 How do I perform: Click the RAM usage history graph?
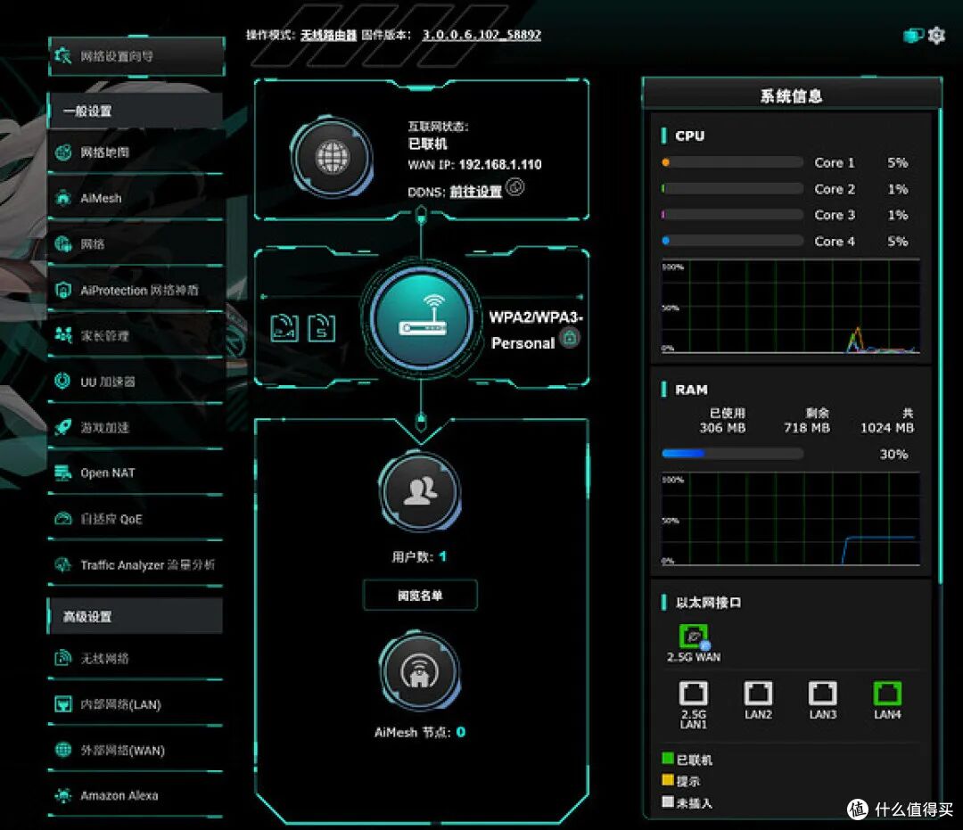(790, 519)
